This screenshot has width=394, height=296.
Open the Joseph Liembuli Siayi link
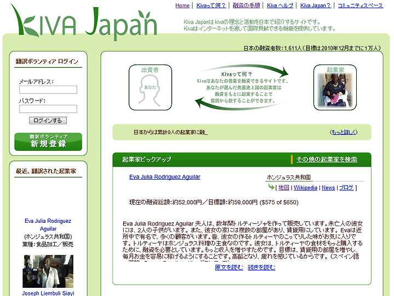click(48, 293)
